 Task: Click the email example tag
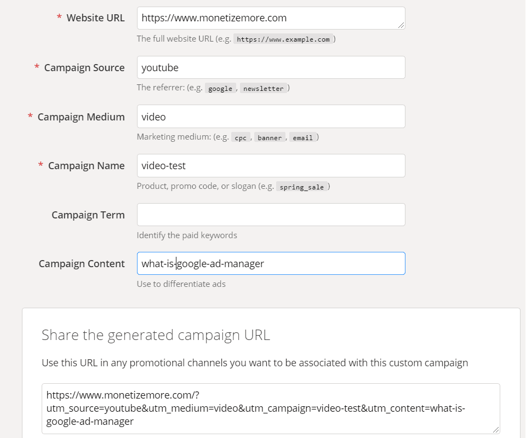302,138
